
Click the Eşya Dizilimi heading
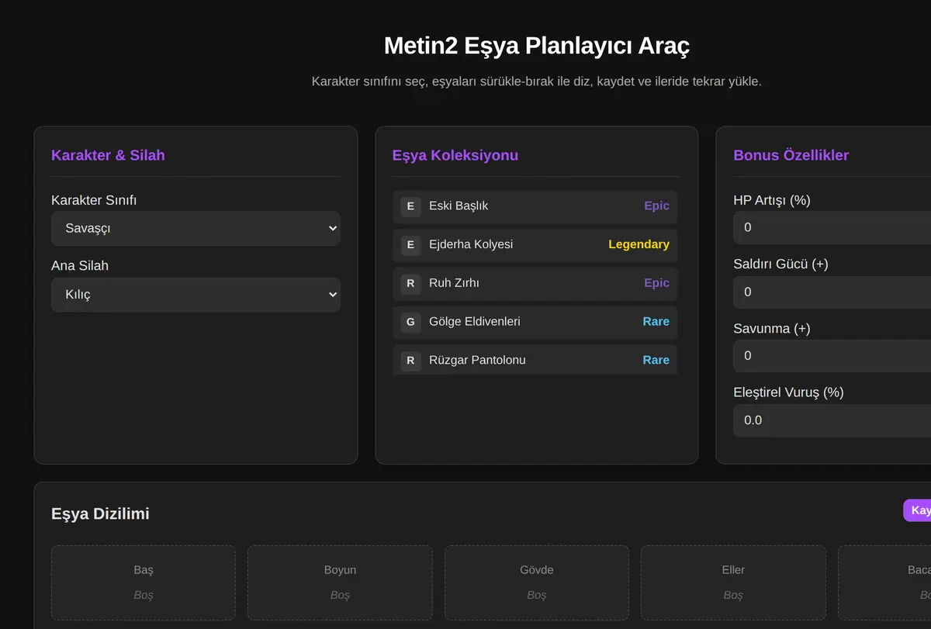point(100,513)
